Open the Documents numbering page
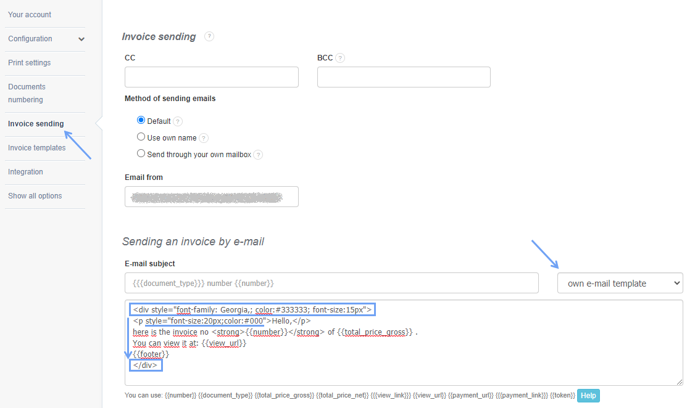 (27, 92)
